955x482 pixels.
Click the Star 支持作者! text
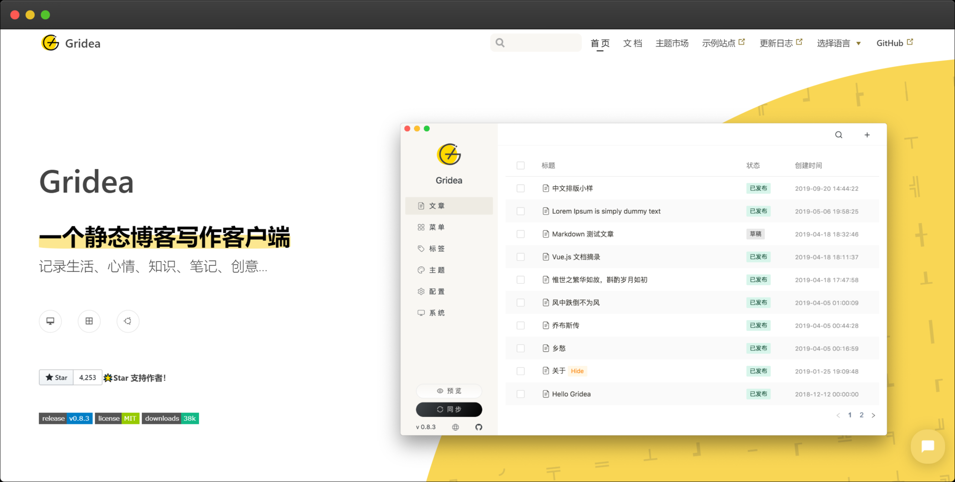point(140,378)
